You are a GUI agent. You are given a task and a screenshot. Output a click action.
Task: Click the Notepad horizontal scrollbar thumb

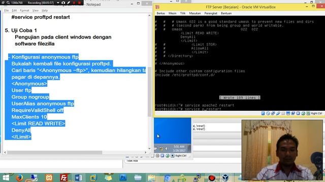[54, 152]
